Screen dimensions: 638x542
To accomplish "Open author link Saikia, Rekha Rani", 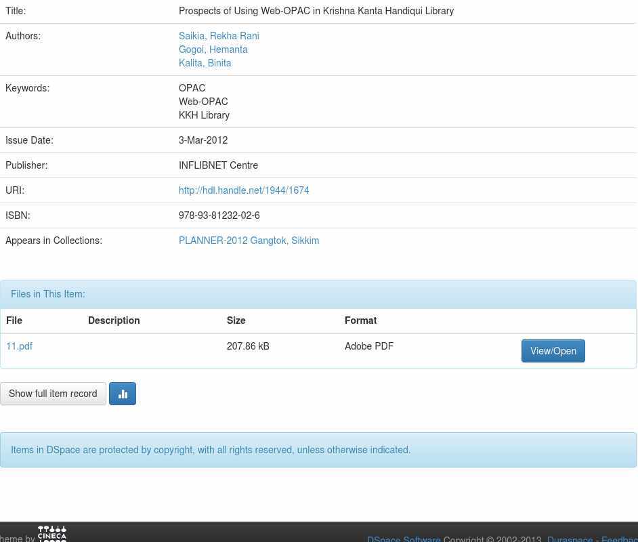I will (x=219, y=36).
